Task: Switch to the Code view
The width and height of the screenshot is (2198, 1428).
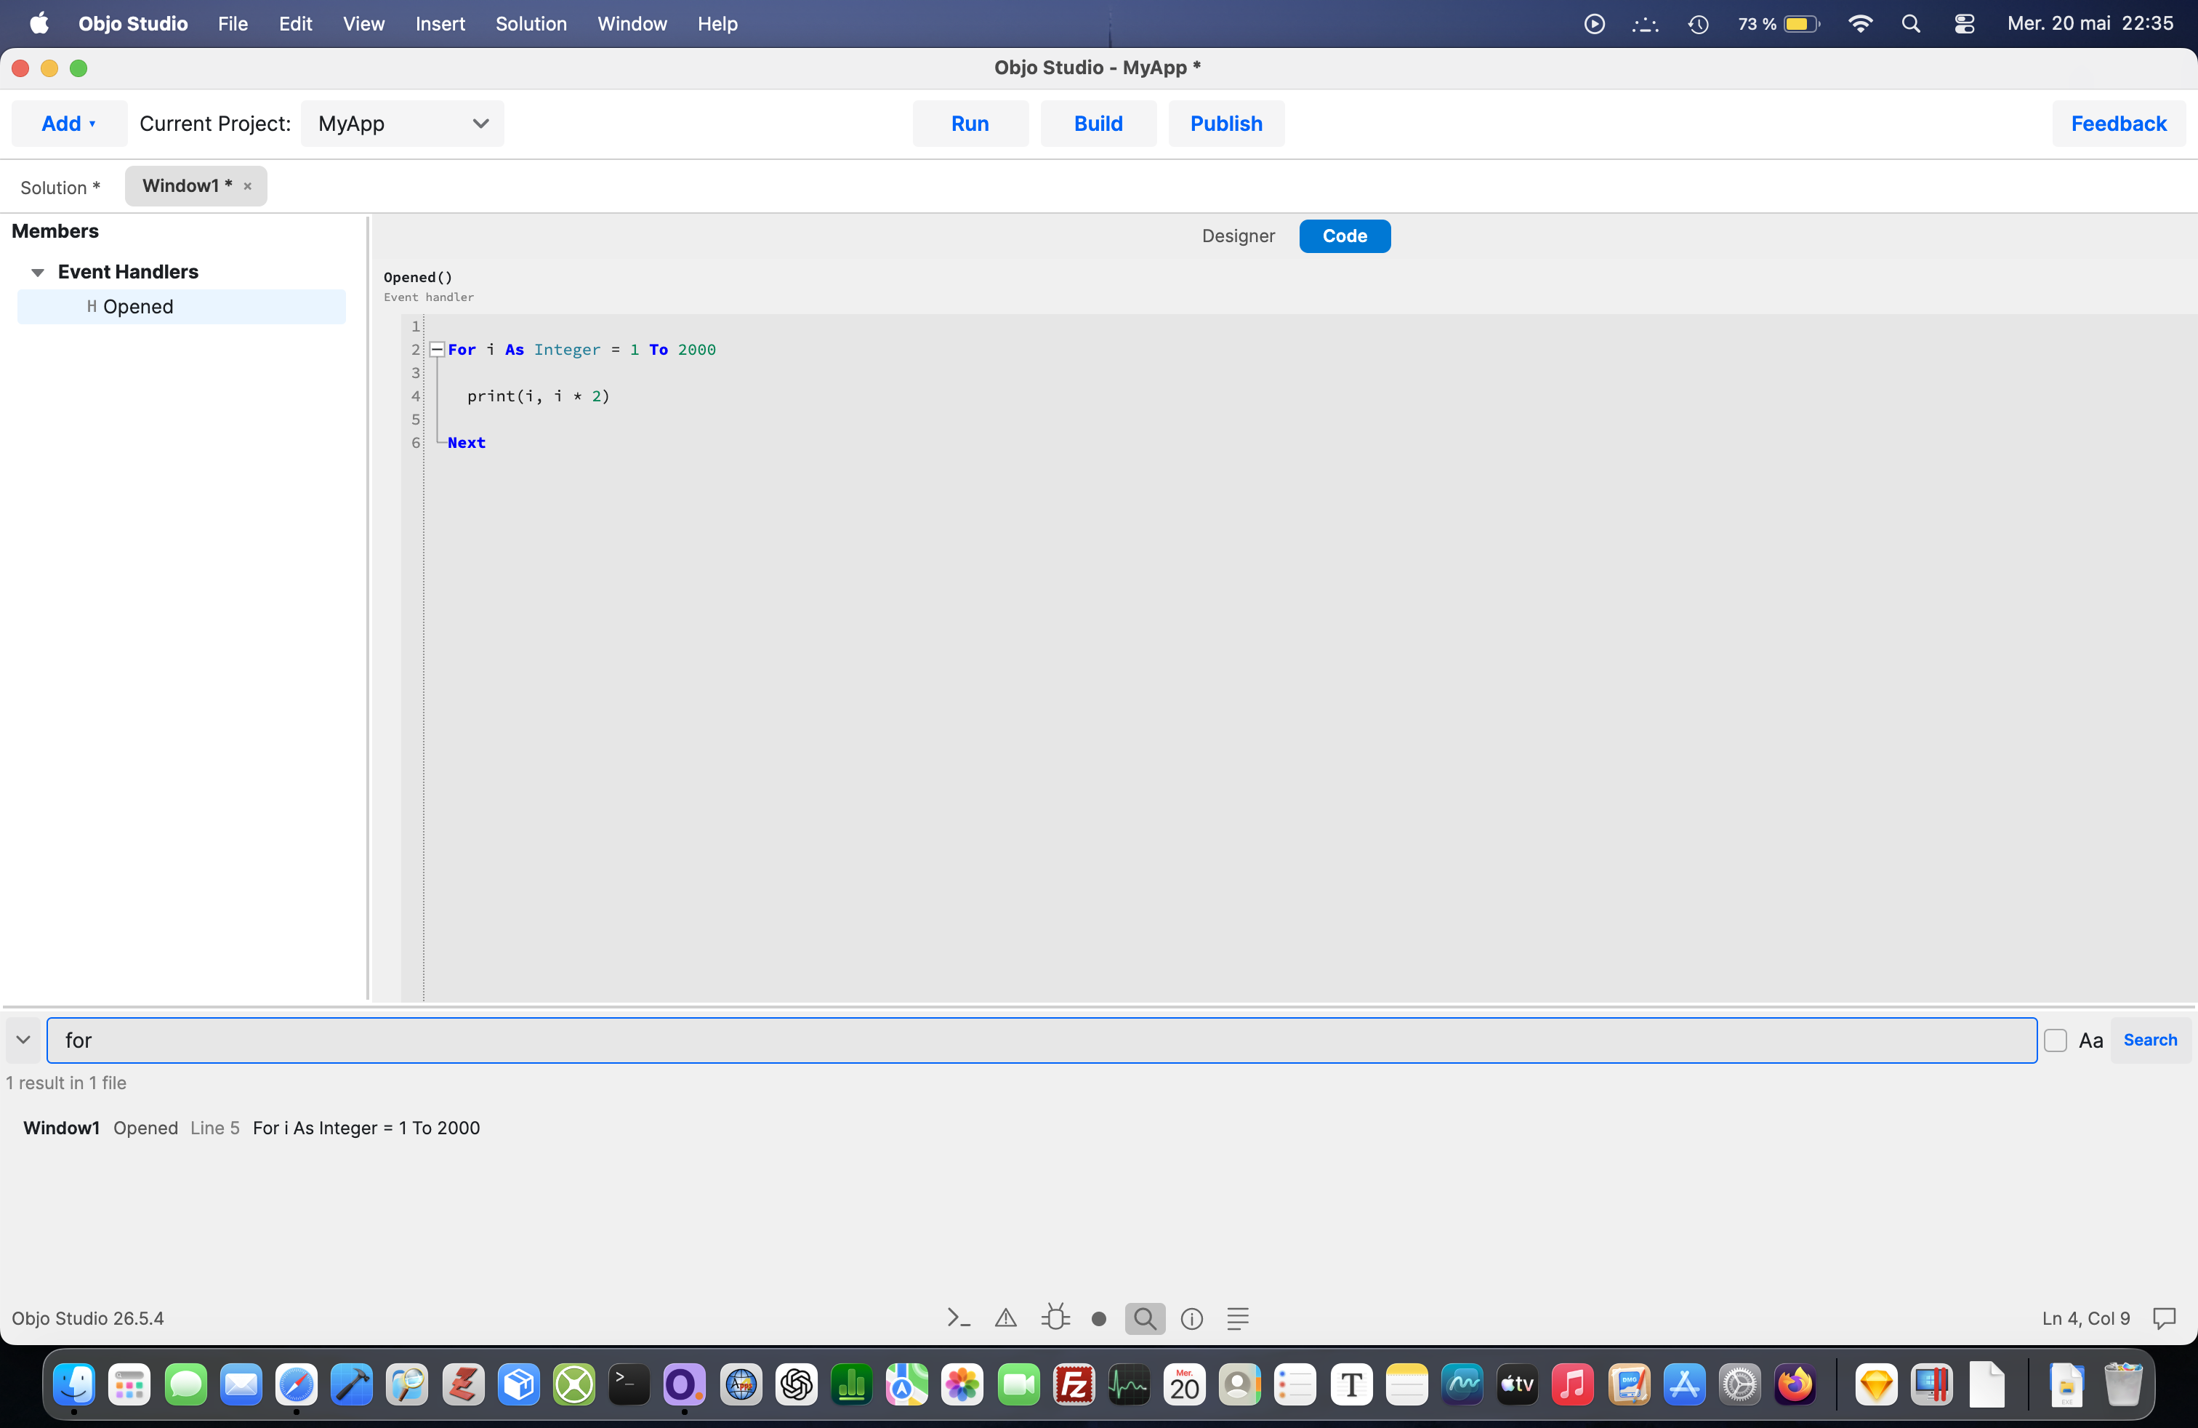Action: 1344,236
